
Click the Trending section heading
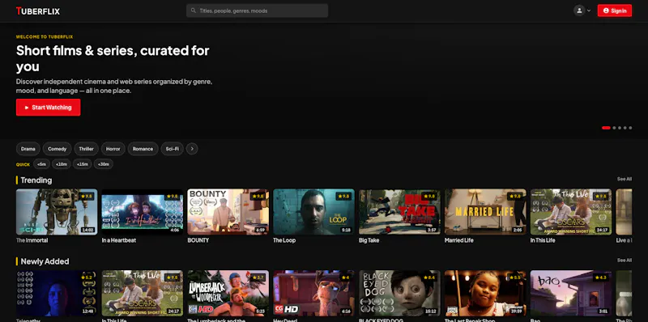[x=36, y=180]
